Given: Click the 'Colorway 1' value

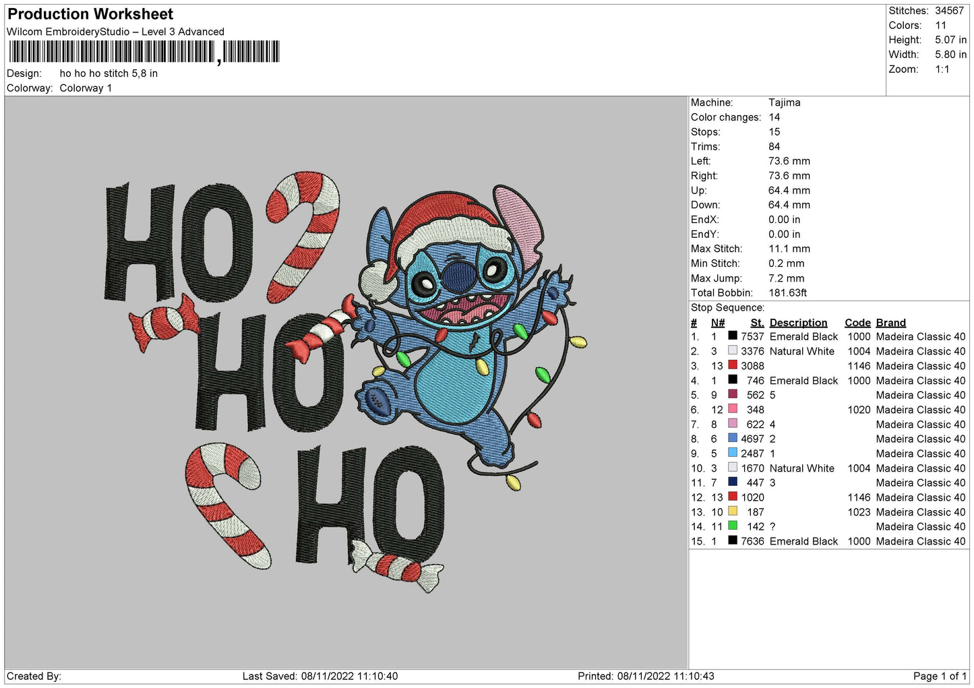Looking at the screenshot, I should point(86,88).
